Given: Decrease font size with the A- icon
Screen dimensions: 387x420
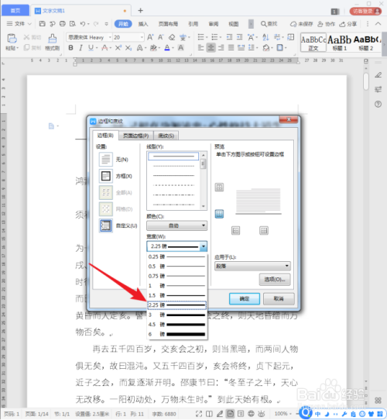Looking at the screenshot, I should coord(160,37).
